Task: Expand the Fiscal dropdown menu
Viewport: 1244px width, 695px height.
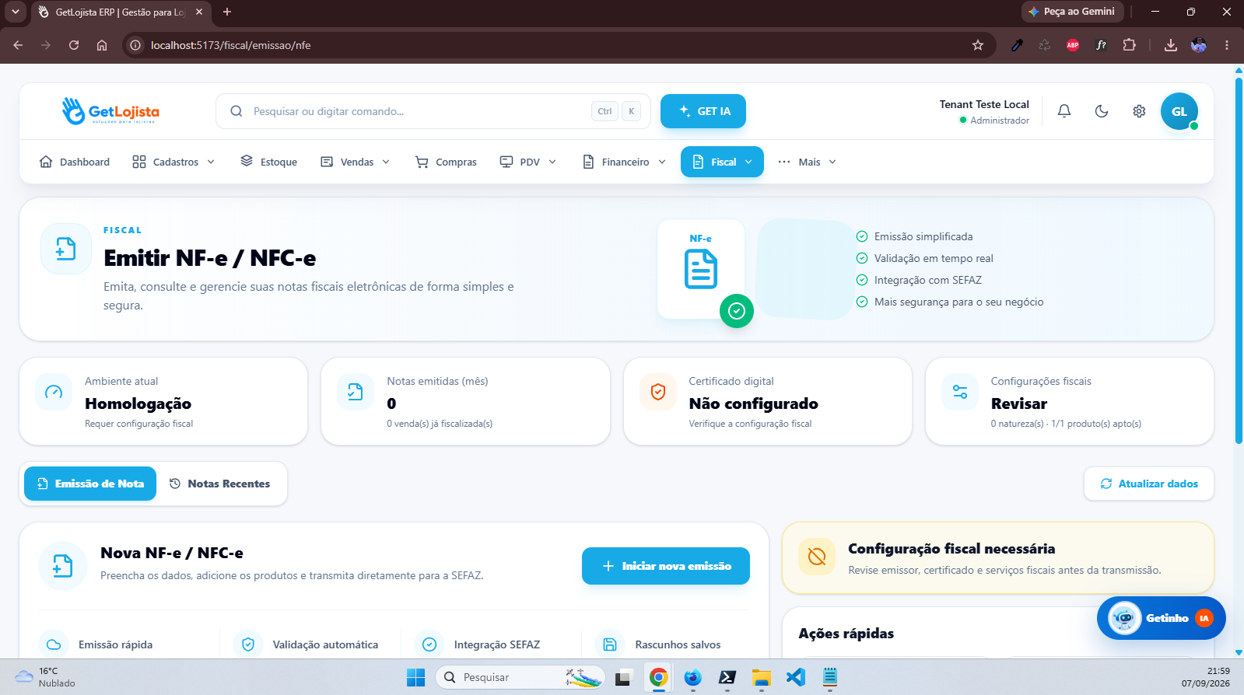Action: 722,162
